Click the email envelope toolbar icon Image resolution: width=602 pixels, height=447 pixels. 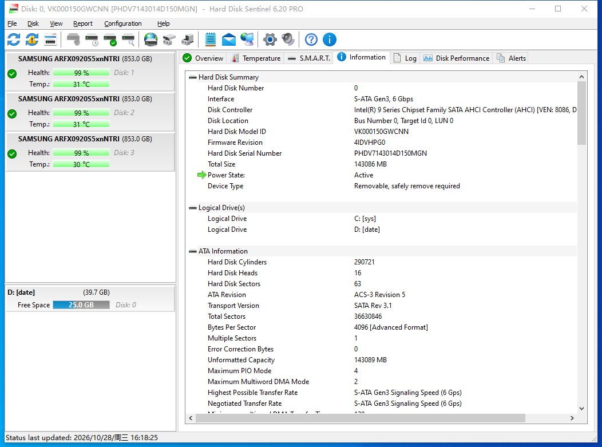pyautogui.click(x=229, y=39)
